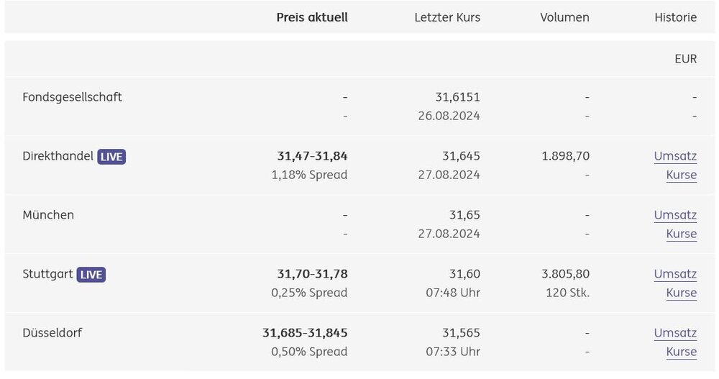
Task: Open Umsatz history for Düsseldorf
Action: tap(675, 333)
